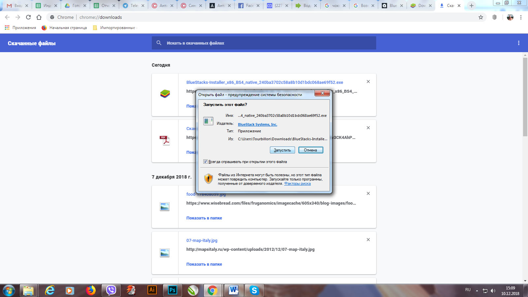Open the Факторы риска link
This screenshot has height=297, width=528.
[297, 183]
